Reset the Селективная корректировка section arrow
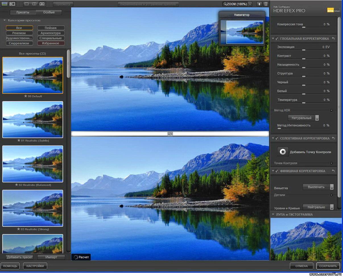The image size is (343, 277). pos(333,138)
